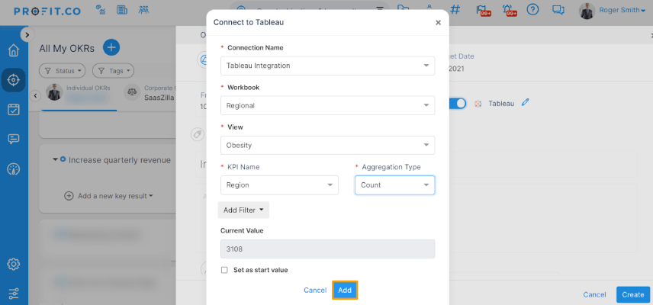Open the View dropdown showing Obesity
Image resolution: width=653 pixels, height=305 pixels.
pyautogui.click(x=328, y=145)
